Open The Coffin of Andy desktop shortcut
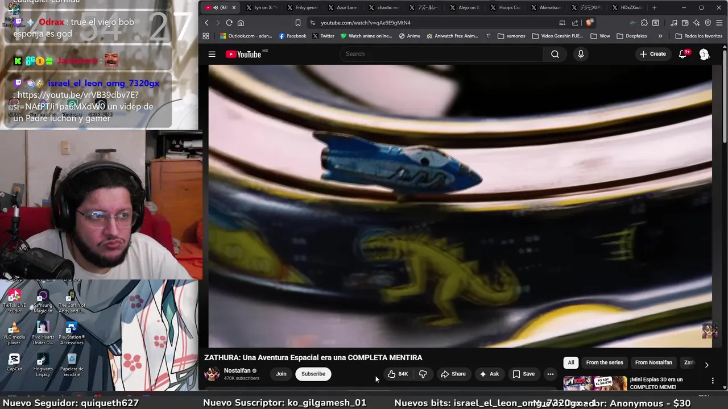The height and width of the screenshot is (409, 728). coord(72,301)
